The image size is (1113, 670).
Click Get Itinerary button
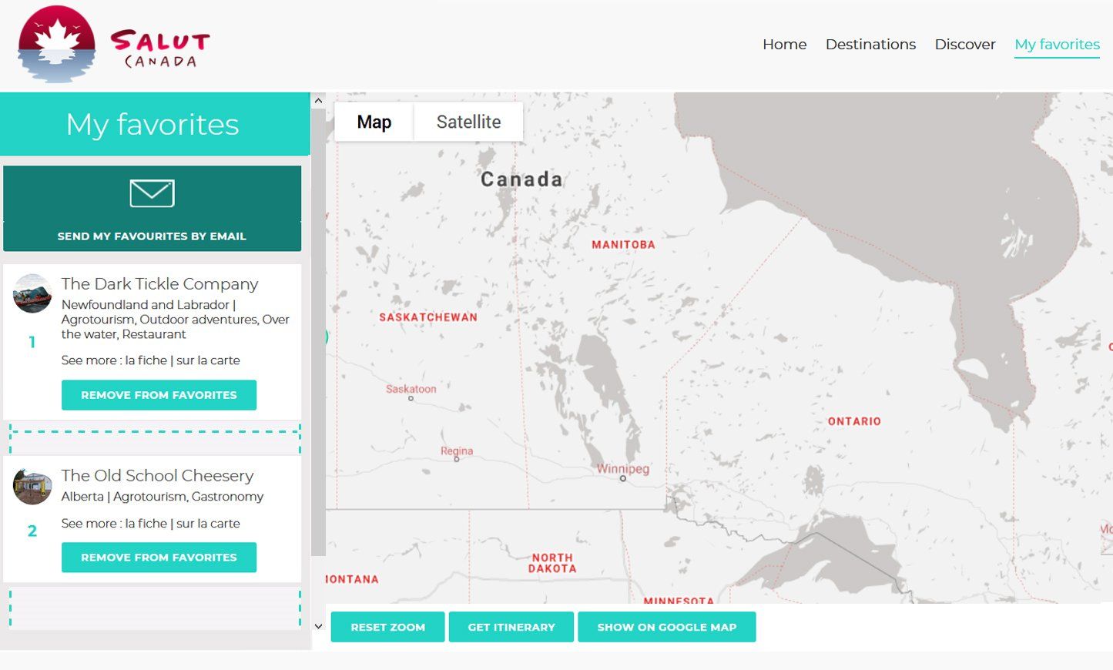511,627
